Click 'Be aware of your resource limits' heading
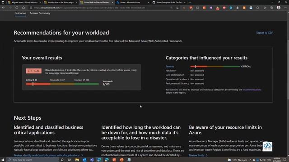Viewport: 289px width, 162px height. click(225, 130)
